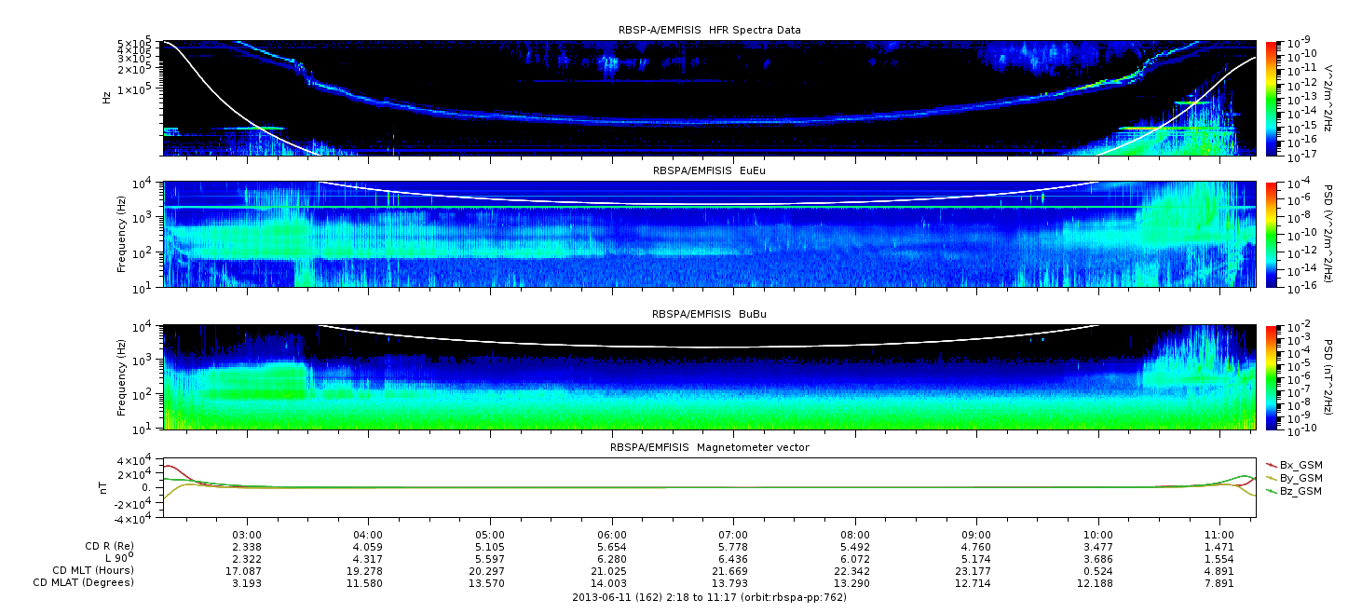Click the BuBu PSD color bar

(1272, 376)
